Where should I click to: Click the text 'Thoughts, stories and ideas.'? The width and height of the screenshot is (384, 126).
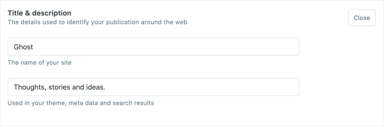59,87
